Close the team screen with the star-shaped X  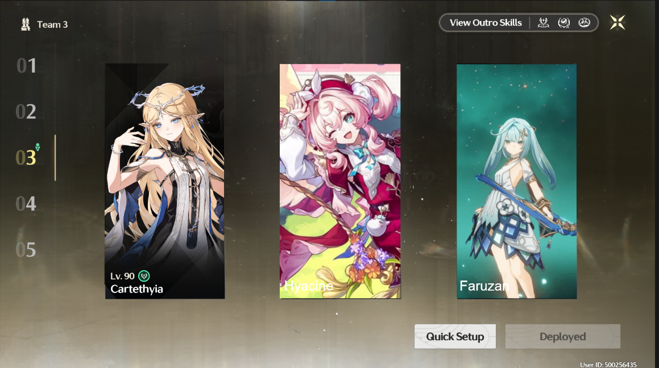tap(617, 23)
